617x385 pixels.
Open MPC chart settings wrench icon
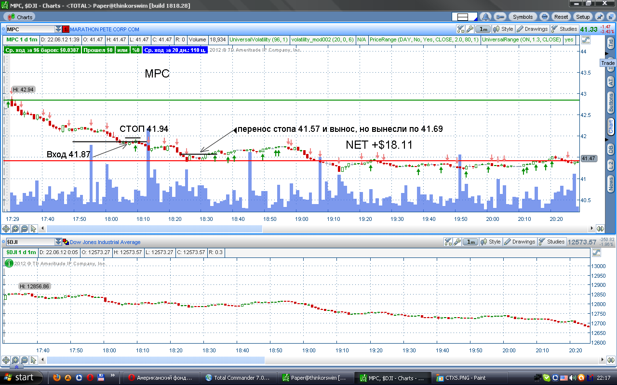click(x=470, y=29)
